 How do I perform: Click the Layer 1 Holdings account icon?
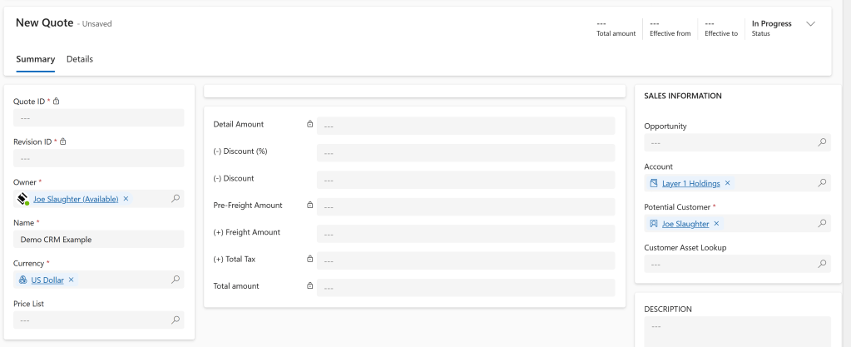654,183
